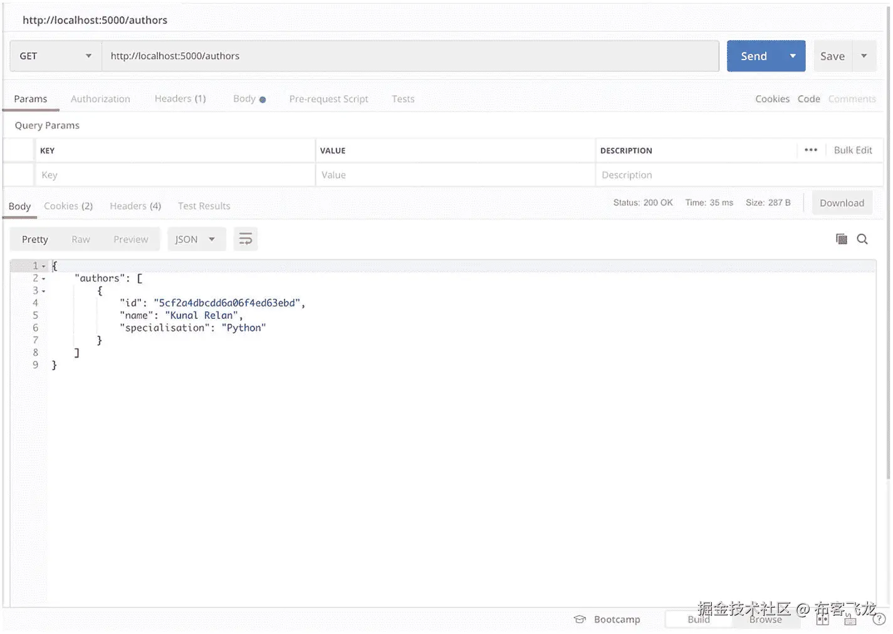Copy response using the copy icon

(x=842, y=239)
